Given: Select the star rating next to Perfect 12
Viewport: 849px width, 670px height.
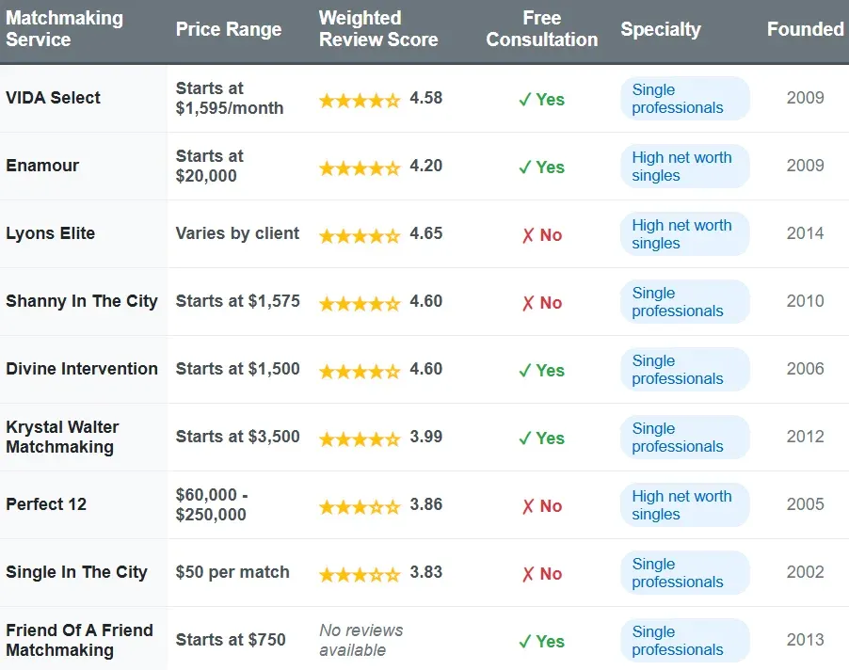Looking at the screenshot, I should (x=359, y=505).
